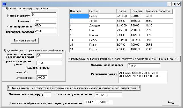Click arrival time 20:15:00 cell
The width and height of the screenshot is (183, 108).
[138, 40]
